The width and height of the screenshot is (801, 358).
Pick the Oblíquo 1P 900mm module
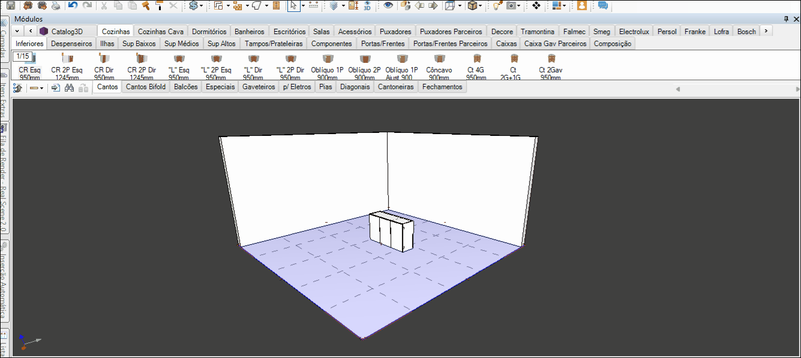tap(327, 67)
